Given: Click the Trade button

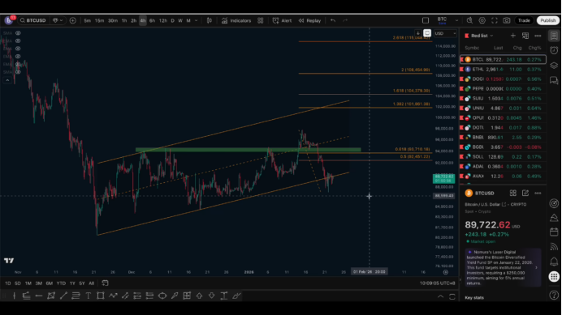Looking at the screenshot, I should coord(524,20).
